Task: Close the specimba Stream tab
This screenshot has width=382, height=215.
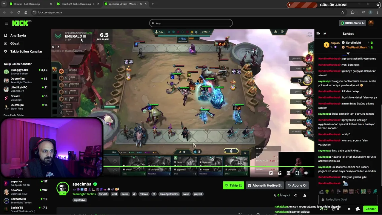Action: click(146, 4)
